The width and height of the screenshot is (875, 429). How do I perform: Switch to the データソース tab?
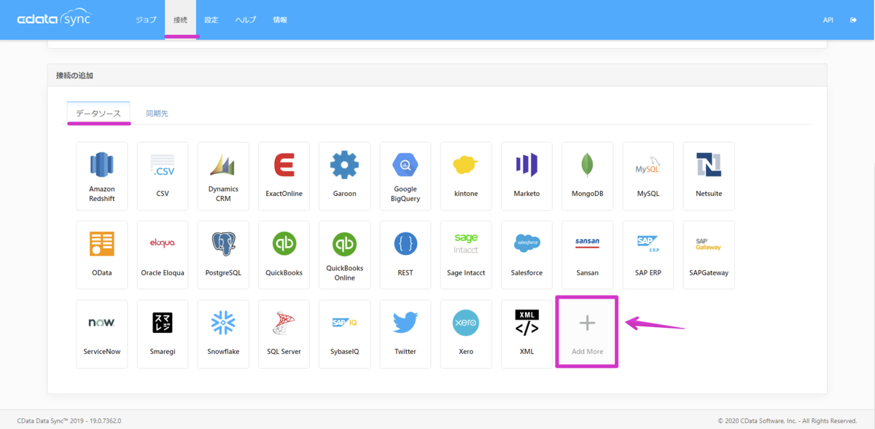pos(98,114)
